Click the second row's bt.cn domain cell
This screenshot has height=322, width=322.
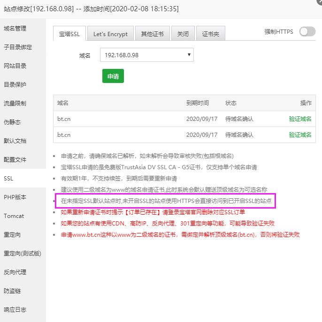pos(64,135)
